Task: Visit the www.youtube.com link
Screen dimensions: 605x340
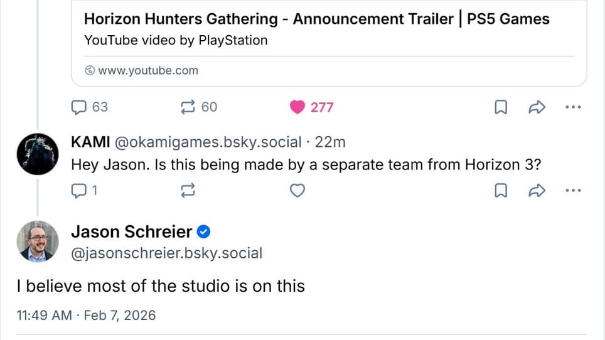Action: pyautogui.click(x=148, y=70)
